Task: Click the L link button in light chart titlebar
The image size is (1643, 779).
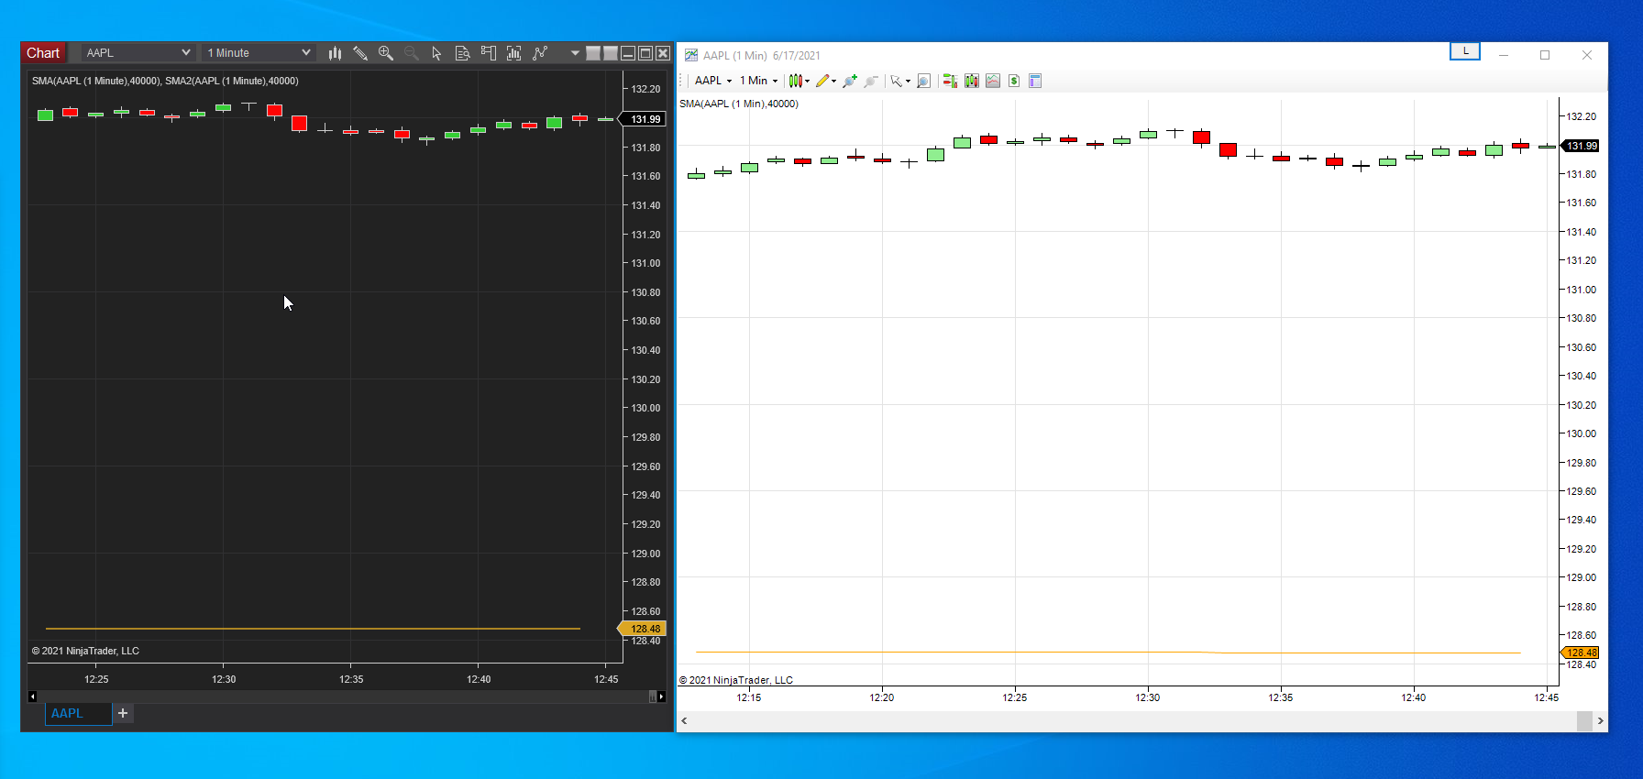Action: [1465, 51]
